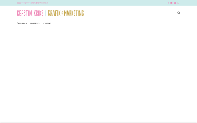Open the search magnifier icon
This screenshot has height=123, width=197.
(x=179, y=13)
